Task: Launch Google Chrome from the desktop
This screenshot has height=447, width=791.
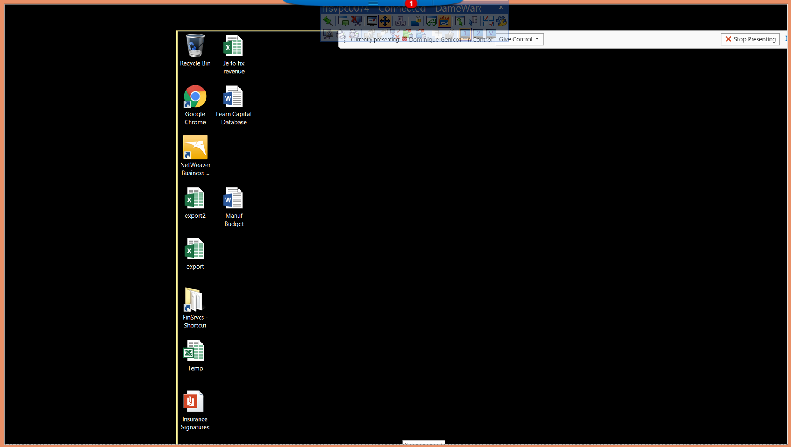Action: pyautogui.click(x=195, y=97)
